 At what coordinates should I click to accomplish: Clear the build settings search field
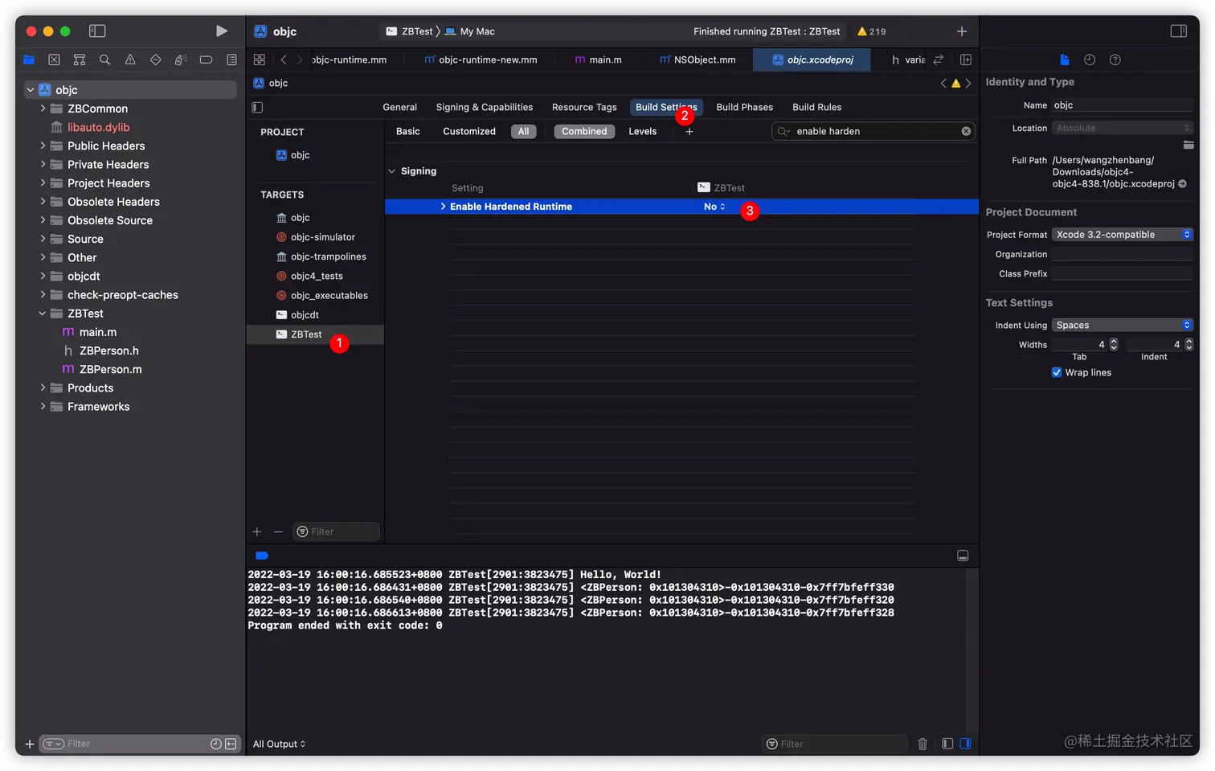click(966, 131)
